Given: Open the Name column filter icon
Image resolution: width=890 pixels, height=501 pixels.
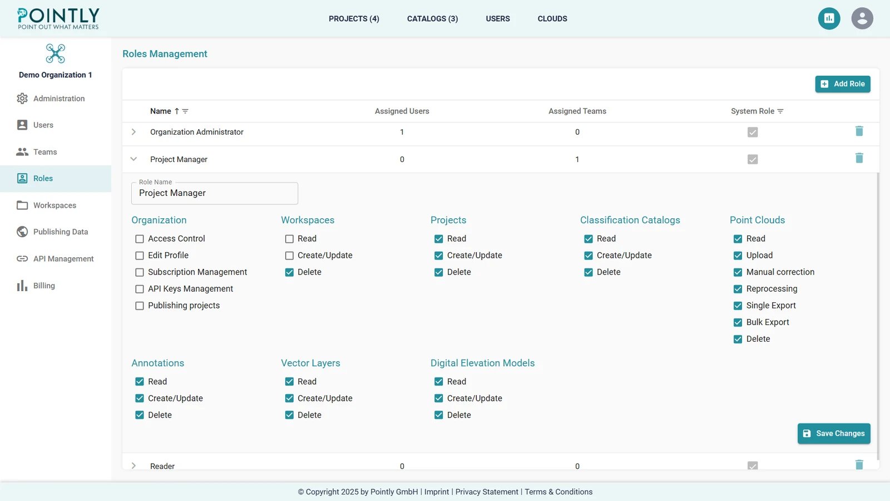Looking at the screenshot, I should click(x=185, y=111).
